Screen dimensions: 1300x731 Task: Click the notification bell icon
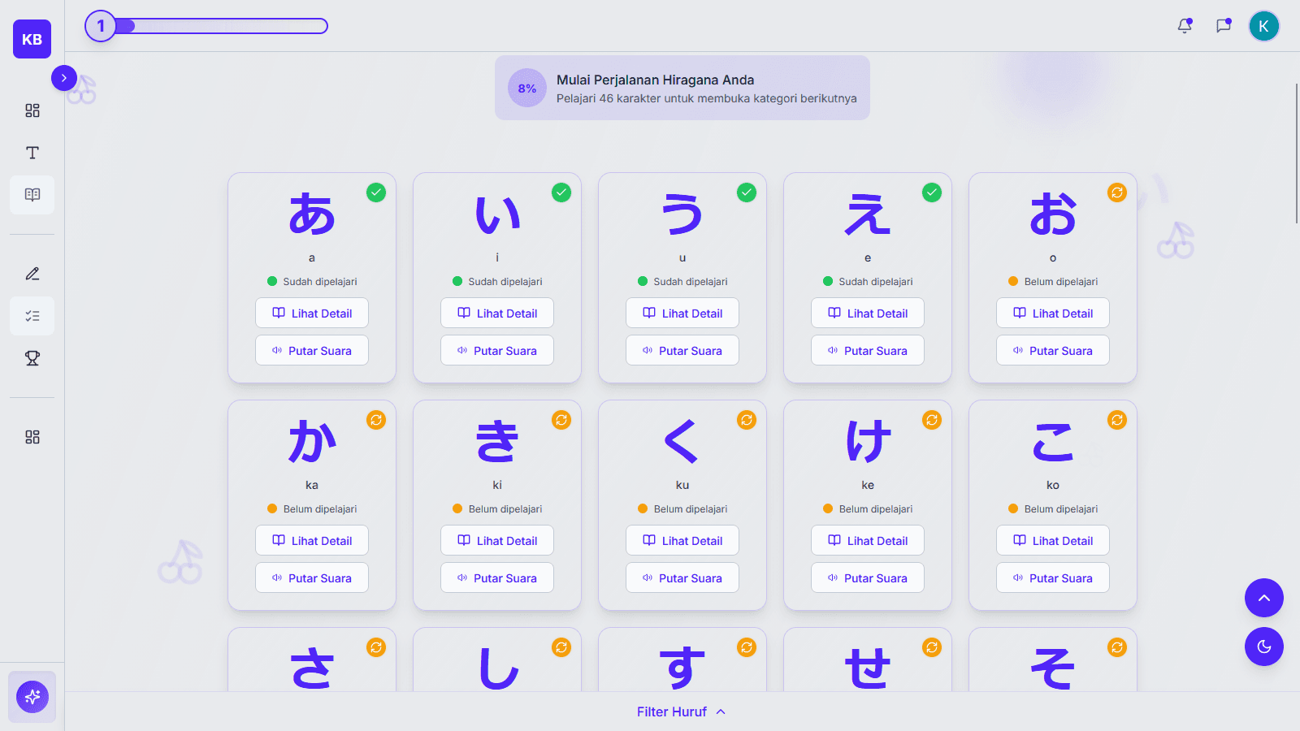(1185, 26)
